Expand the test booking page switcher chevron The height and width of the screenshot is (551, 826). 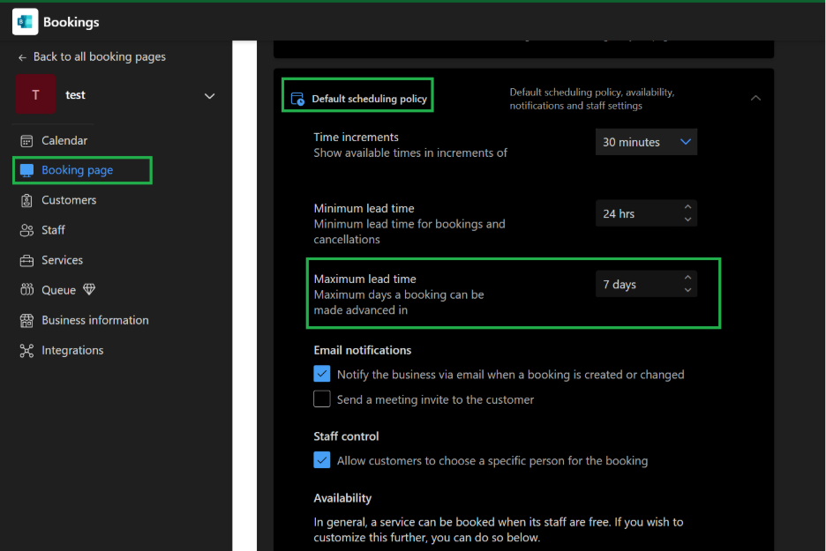[210, 96]
